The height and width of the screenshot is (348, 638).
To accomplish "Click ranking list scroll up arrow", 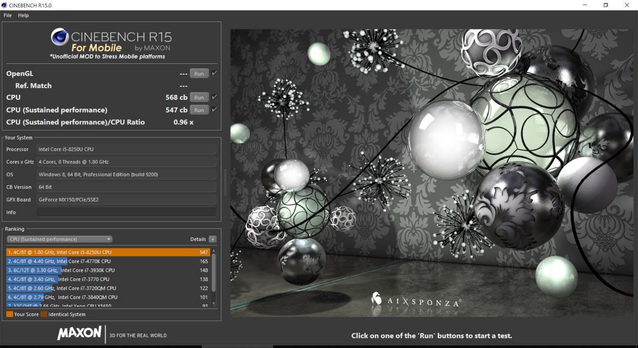I will [214, 251].
